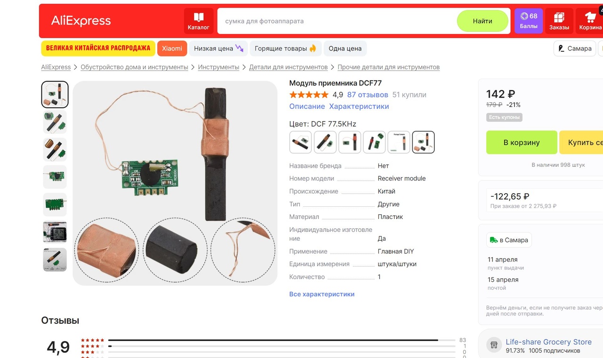
Task: Select the fifth color variant with package contents
Action: [399, 142]
